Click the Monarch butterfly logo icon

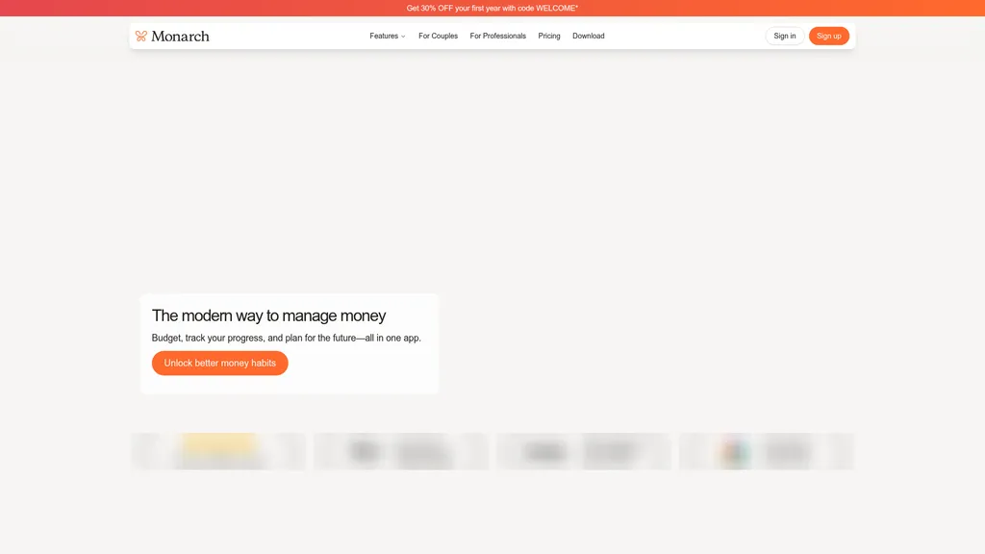coord(141,36)
